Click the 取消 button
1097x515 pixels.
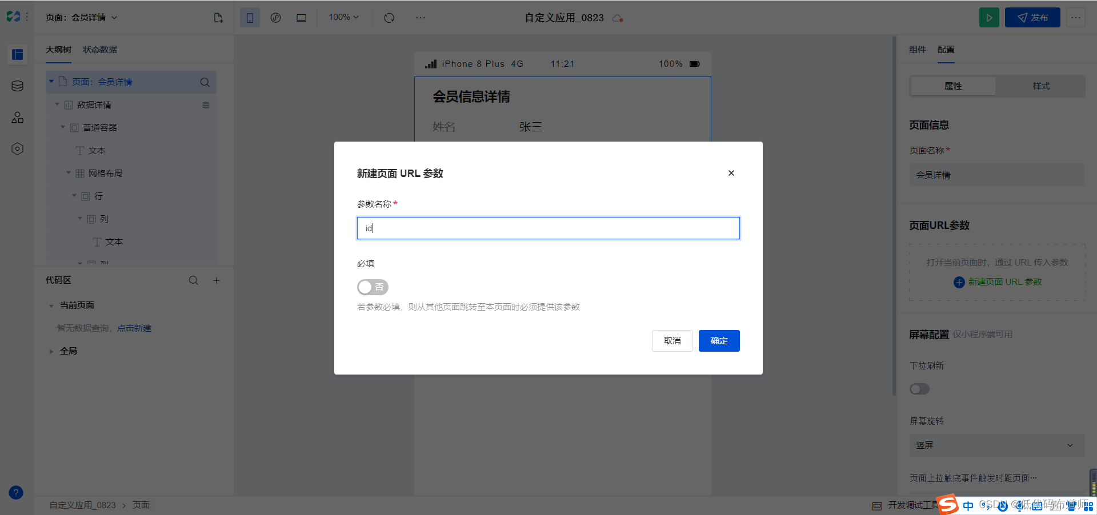(x=672, y=341)
